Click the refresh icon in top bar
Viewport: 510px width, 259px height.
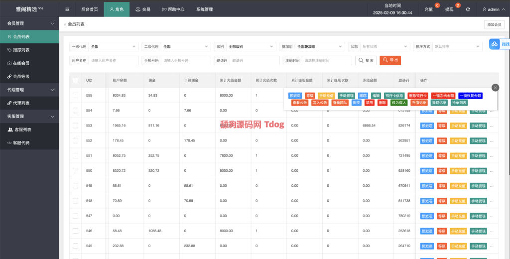click(468, 9)
